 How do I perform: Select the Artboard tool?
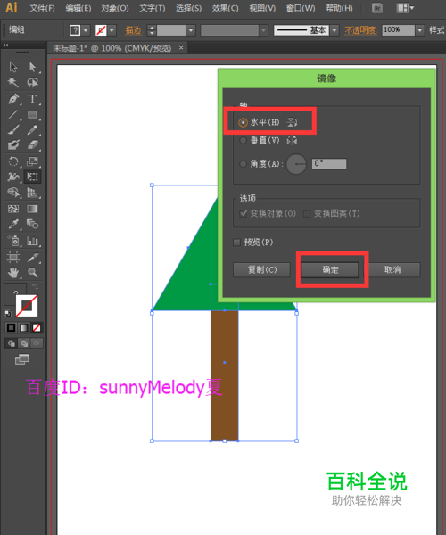13,257
